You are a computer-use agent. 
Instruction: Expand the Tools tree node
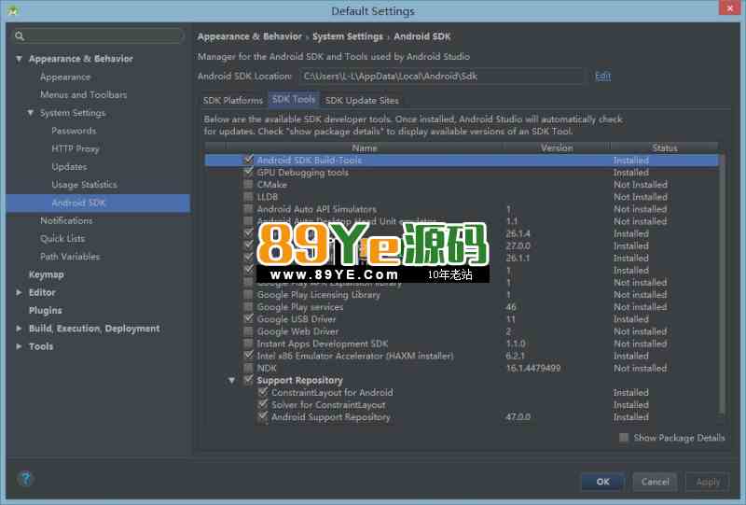19,346
